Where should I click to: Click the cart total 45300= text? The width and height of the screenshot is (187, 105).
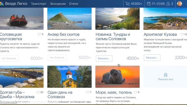click(136, 4)
